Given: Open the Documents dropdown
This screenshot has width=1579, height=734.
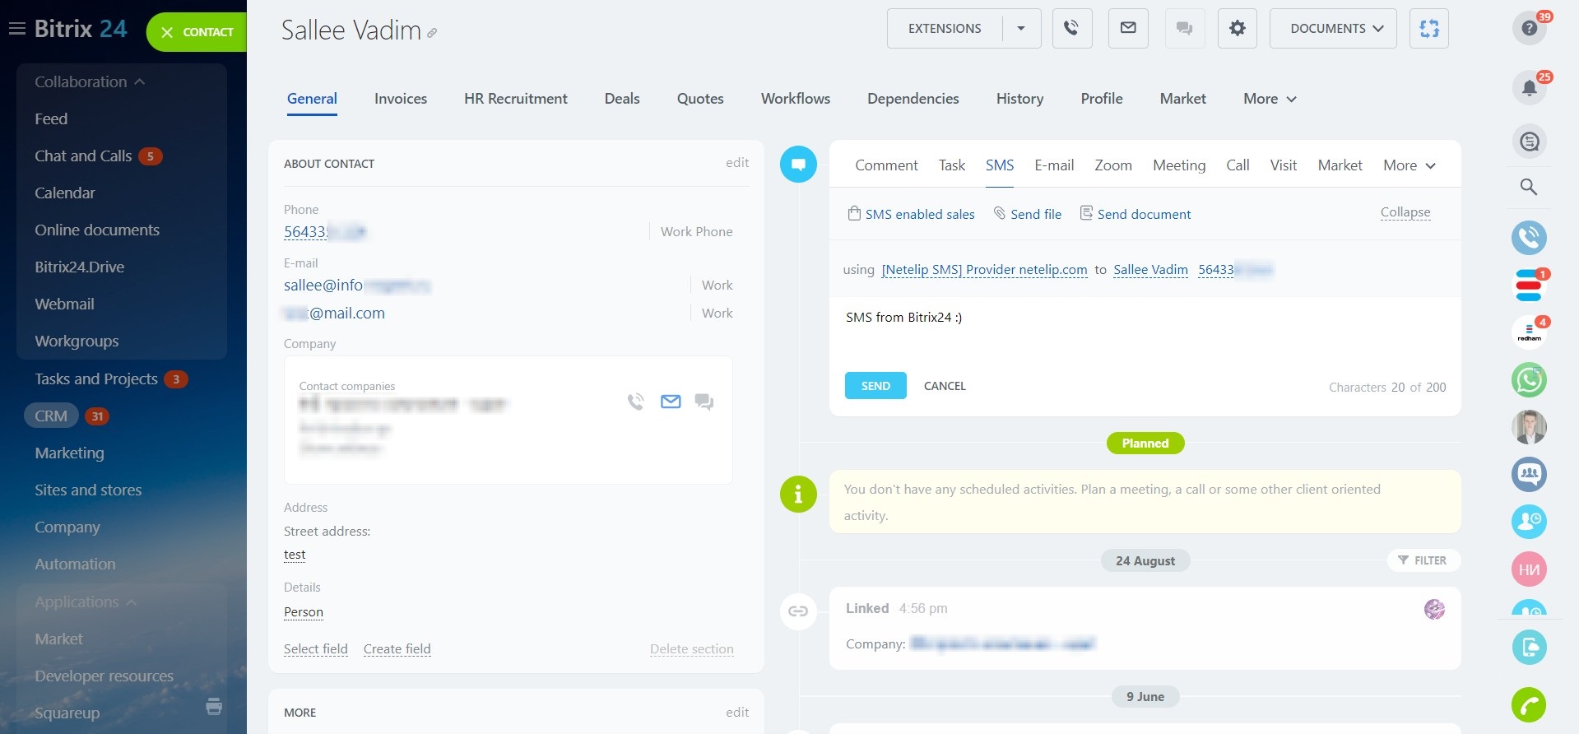Looking at the screenshot, I should (x=1333, y=29).
